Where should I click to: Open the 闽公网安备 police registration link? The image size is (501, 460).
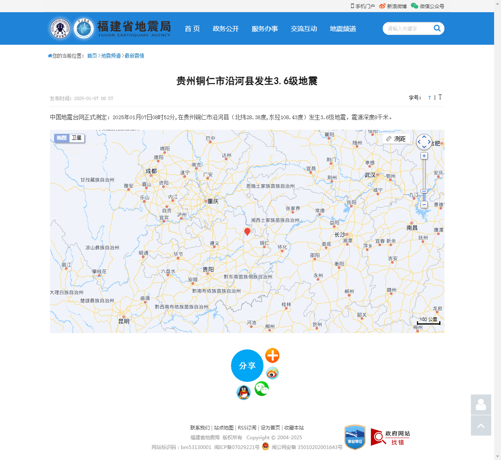(x=307, y=447)
